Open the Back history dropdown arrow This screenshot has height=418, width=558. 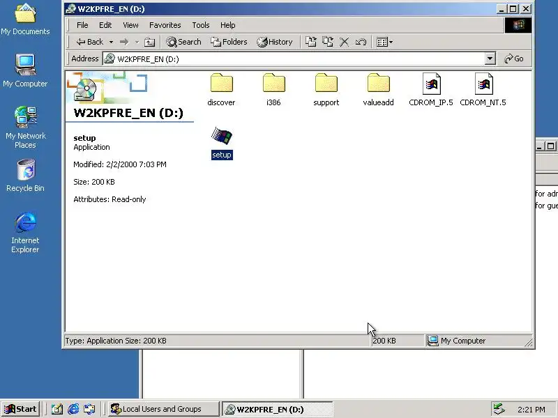point(111,42)
